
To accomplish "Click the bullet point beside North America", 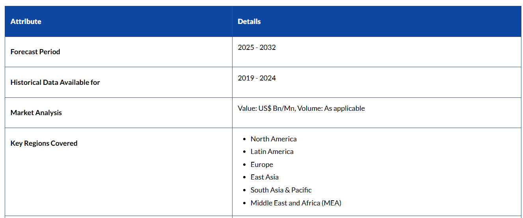I will [245, 139].
